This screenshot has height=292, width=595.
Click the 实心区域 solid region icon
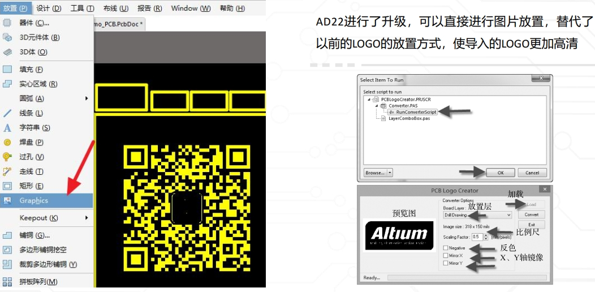[7, 84]
